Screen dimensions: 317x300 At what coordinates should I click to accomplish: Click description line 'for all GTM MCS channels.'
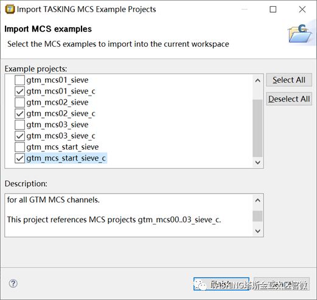[x=54, y=200]
